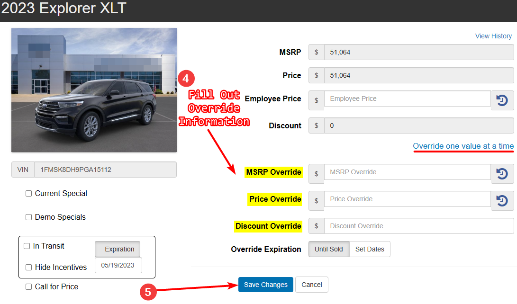The height and width of the screenshot is (304, 517).
Task: Select Until Sold override expiration
Action: click(329, 249)
